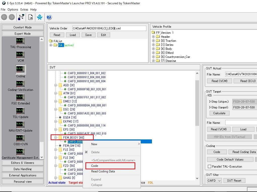Click grey dot beside FEM_GW [10]
257x192 pixels.
pyautogui.click(x=60, y=145)
